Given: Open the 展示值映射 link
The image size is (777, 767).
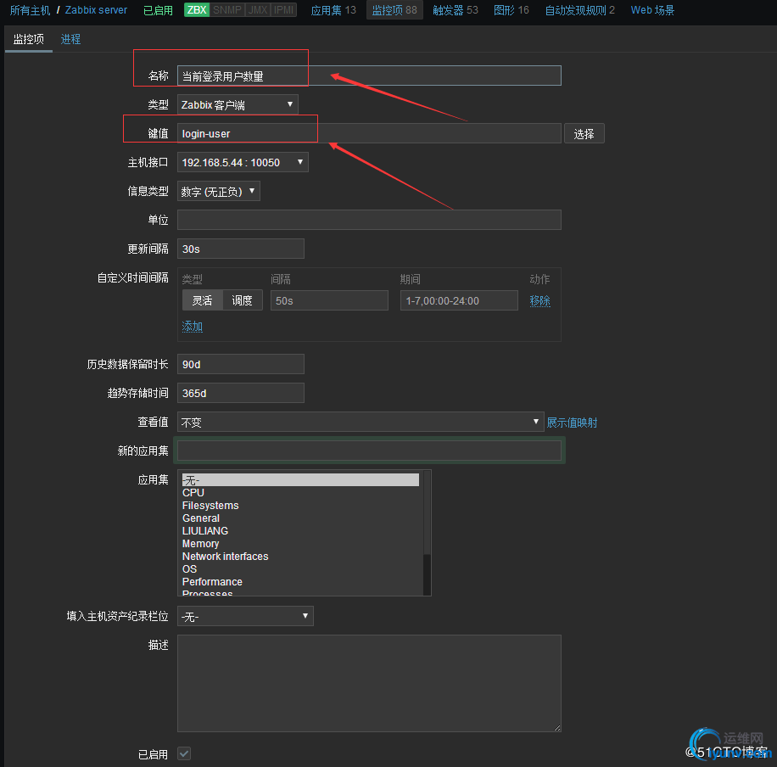Looking at the screenshot, I should point(572,423).
